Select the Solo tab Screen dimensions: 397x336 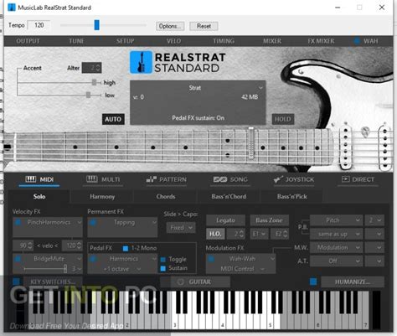tap(39, 197)
